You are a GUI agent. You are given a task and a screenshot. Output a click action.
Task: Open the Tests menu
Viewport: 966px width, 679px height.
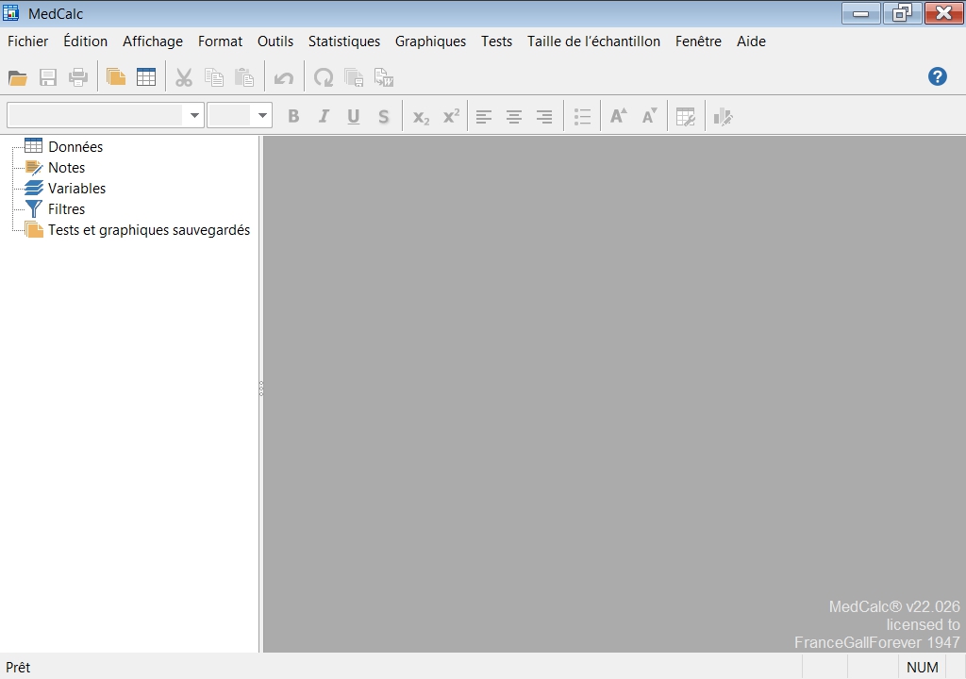tap(496, 41)
